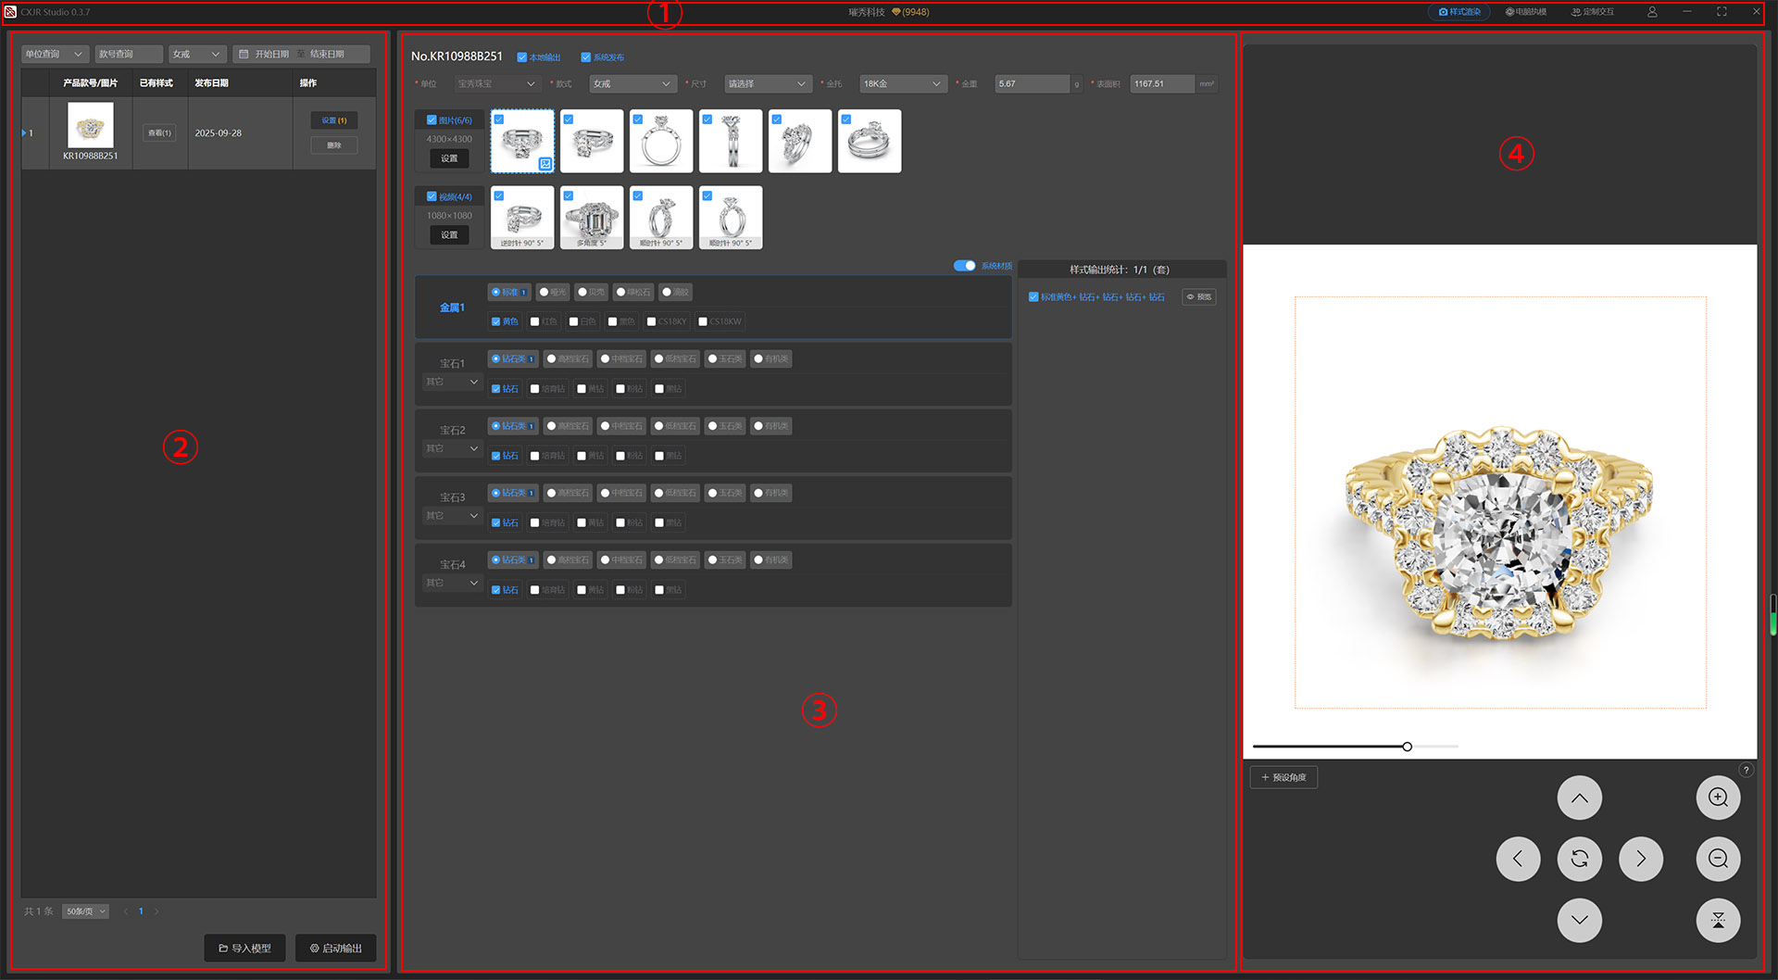Uncheck the 本地输出 checkbox
This screenshot has height=980, width=1778.
coord(522,57)
